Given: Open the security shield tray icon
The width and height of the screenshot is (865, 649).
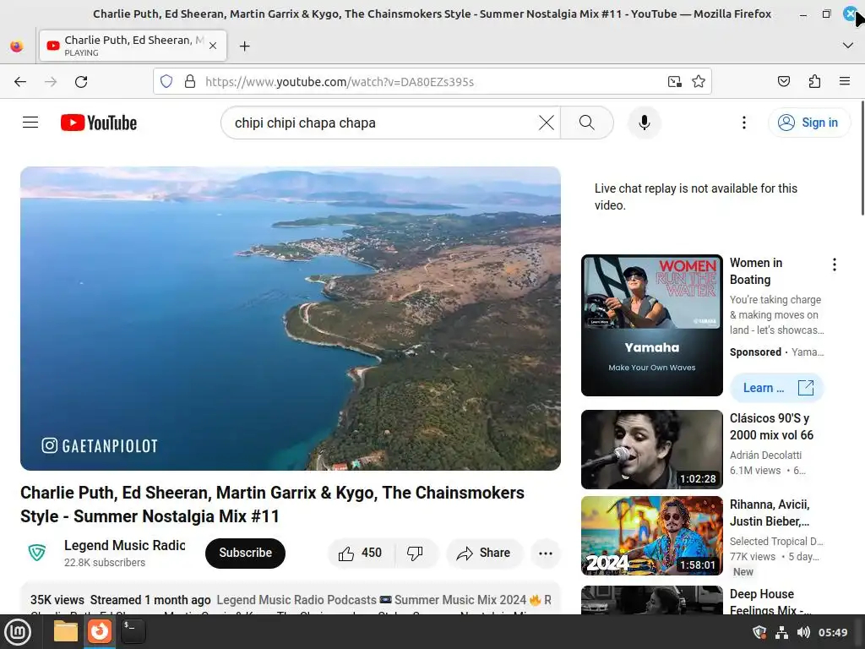Looking at the screenshot, I should coord(759,632).
